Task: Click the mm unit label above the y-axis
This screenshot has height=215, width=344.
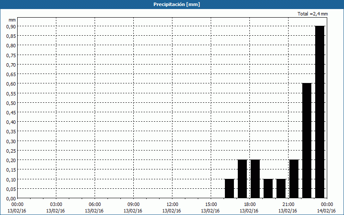Action: click(12, 20)
